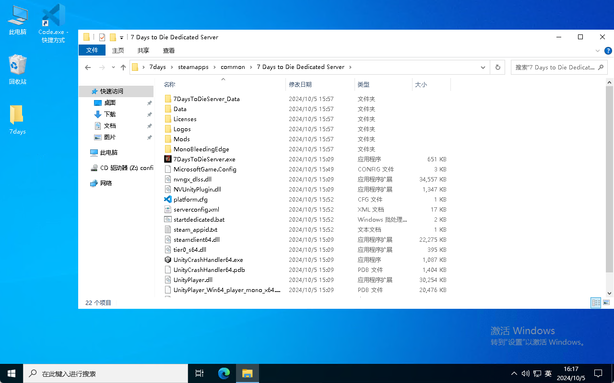Click common in the address path
The width and height of the screenshot is (614, 383).
233,67
